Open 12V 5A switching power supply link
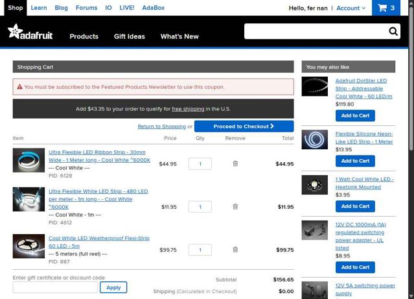Viewport: 414px width, 299px height. 365,289
